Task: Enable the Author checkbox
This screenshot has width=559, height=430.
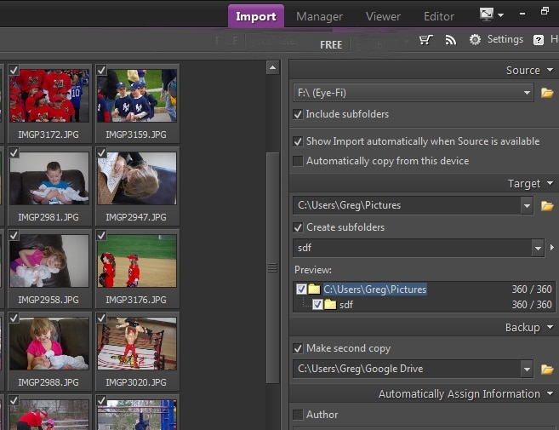Action: tap(298, 415)
